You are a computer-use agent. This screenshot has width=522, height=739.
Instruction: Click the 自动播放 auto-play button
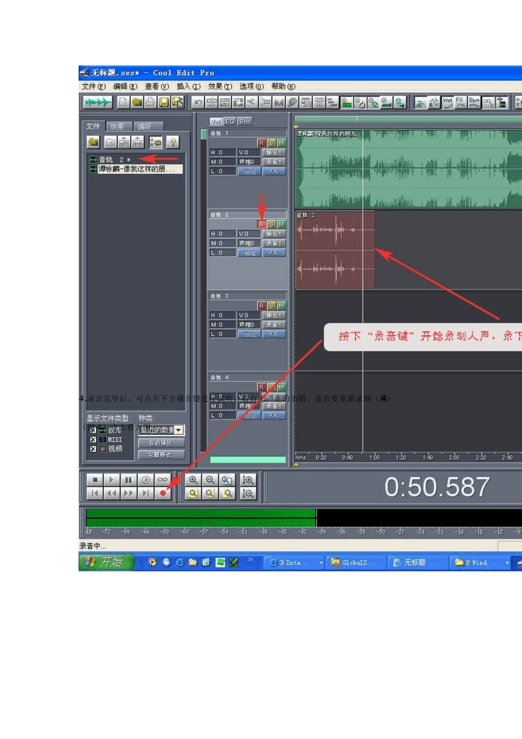(161, 443)
